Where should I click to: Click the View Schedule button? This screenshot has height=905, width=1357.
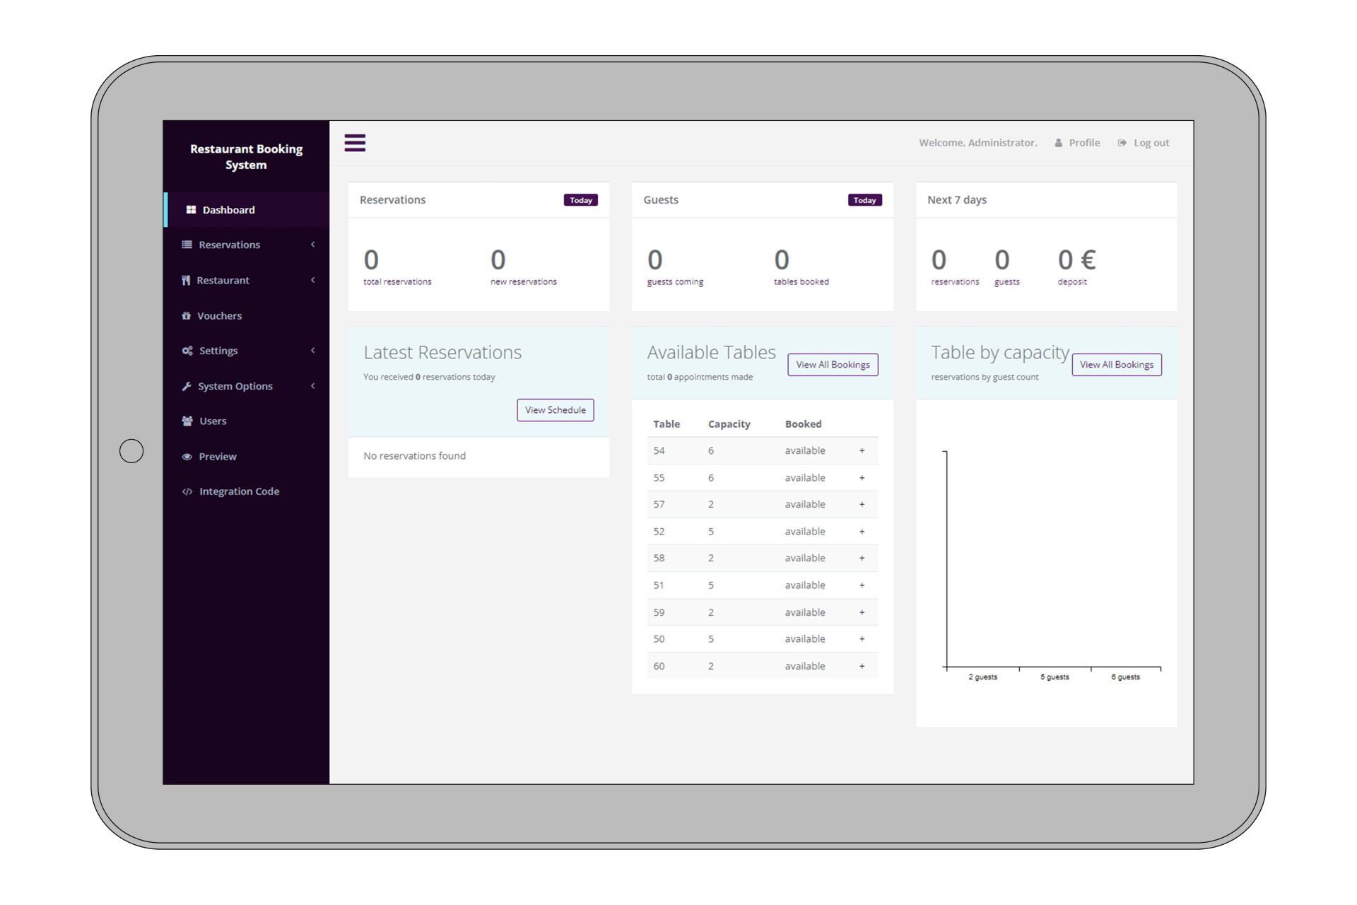point(555,410)
